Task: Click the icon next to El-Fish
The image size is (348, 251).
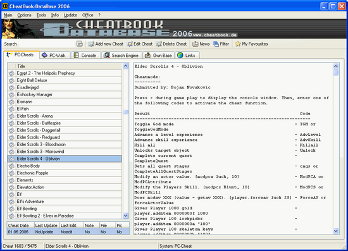Action: pyautogui.click(x=11, y=109)
